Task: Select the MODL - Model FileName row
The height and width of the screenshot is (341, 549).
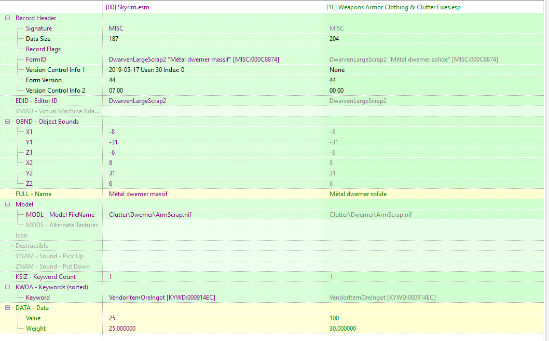Action: click(60, 215)
